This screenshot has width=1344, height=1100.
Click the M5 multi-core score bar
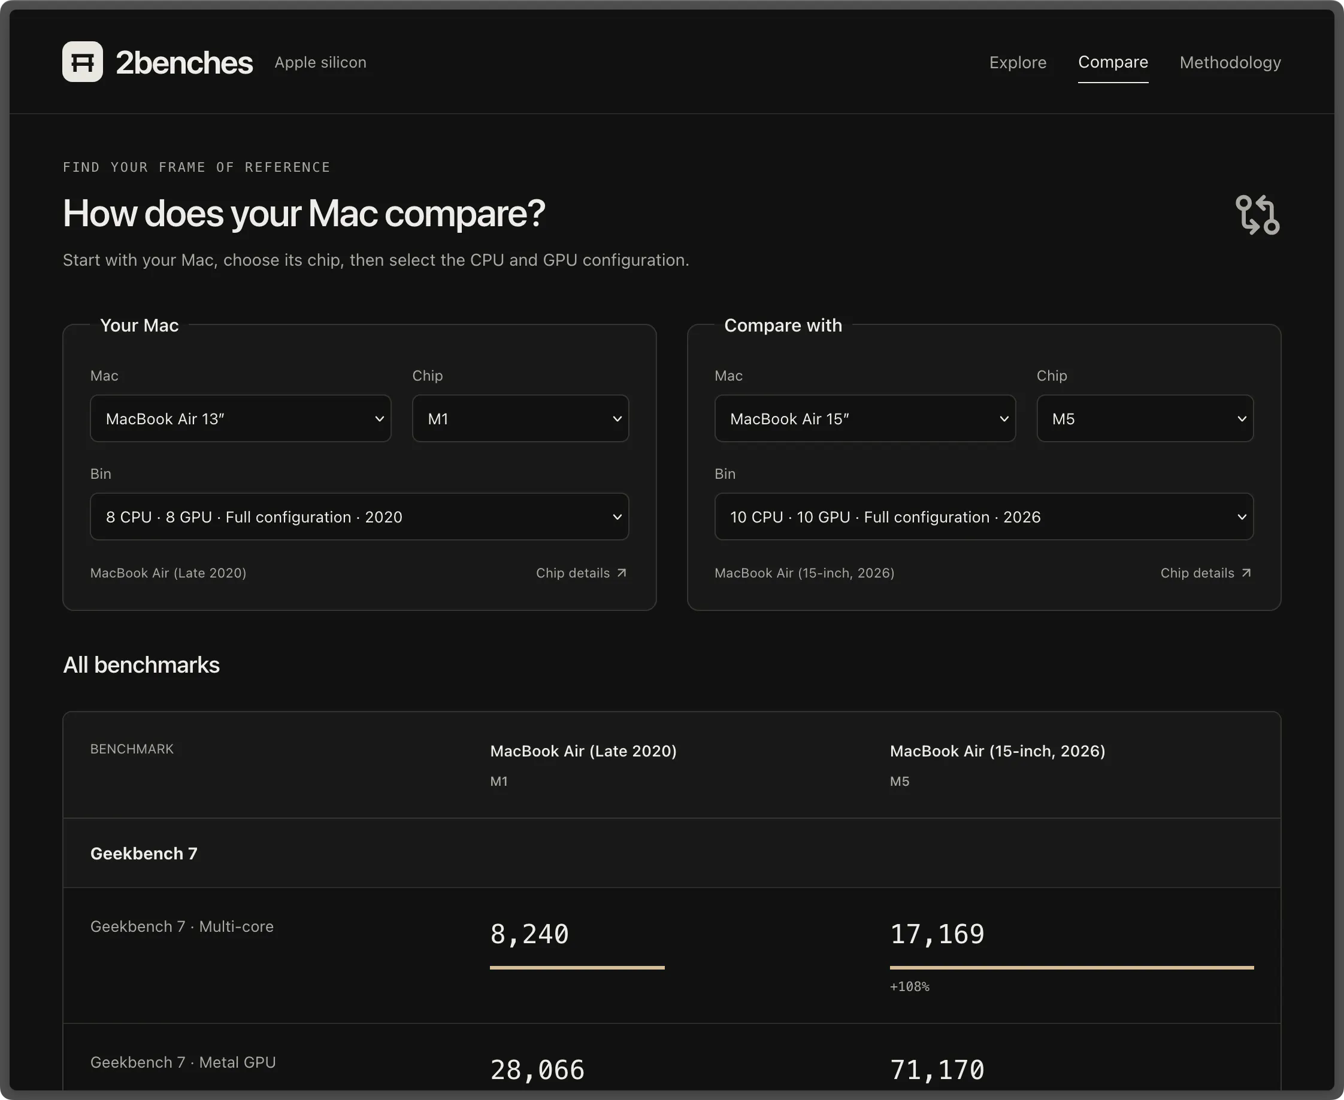click(1071, 968)
